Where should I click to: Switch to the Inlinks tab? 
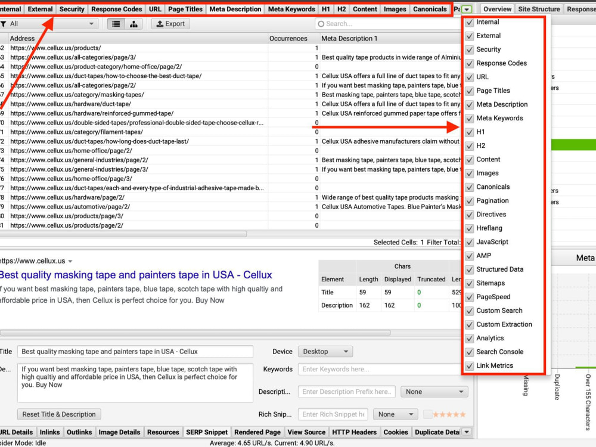pyautogui.click(x=50, y=432)
